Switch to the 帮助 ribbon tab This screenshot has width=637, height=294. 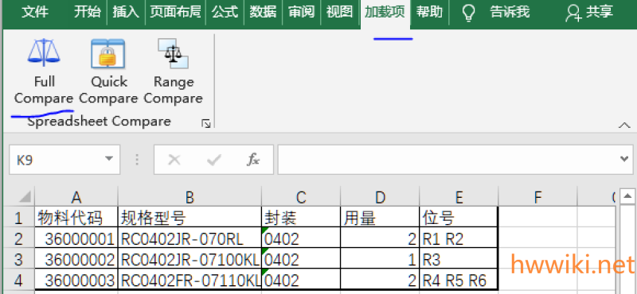(429, 12)
